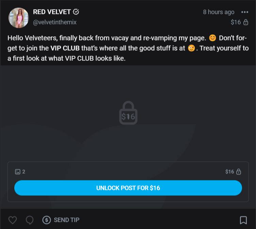This screenshot has height=229, width=256.
Task: Open comments via the speech bubble icon
Action: pyautogui.click(x=30, y=220)
